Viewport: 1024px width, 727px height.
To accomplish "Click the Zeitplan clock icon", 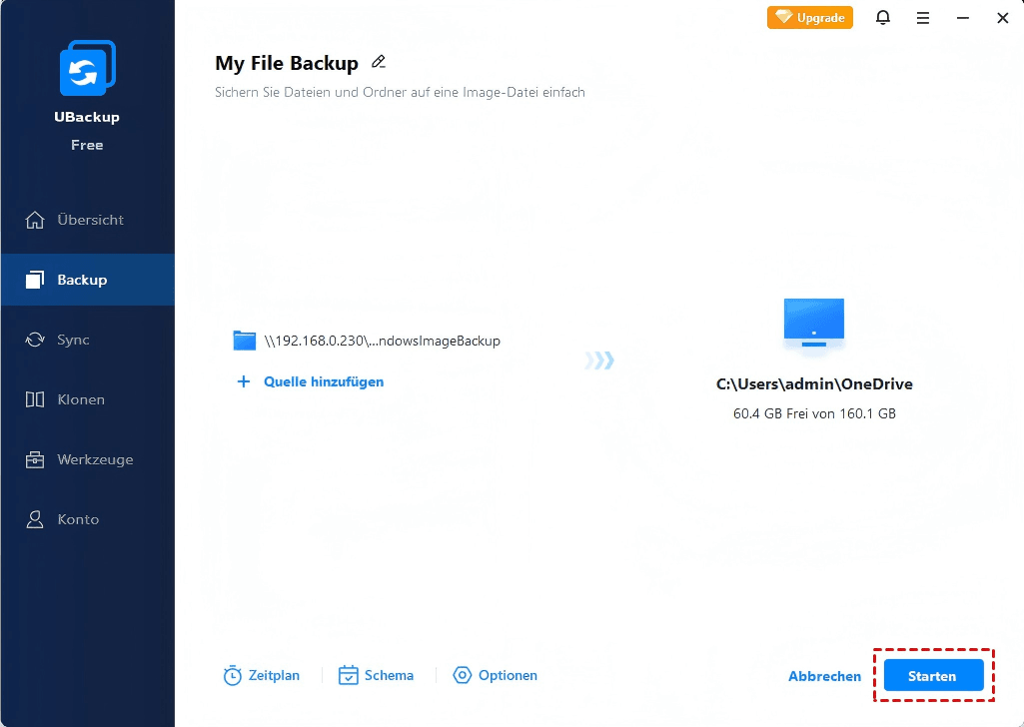I will (x=232, y=676).
